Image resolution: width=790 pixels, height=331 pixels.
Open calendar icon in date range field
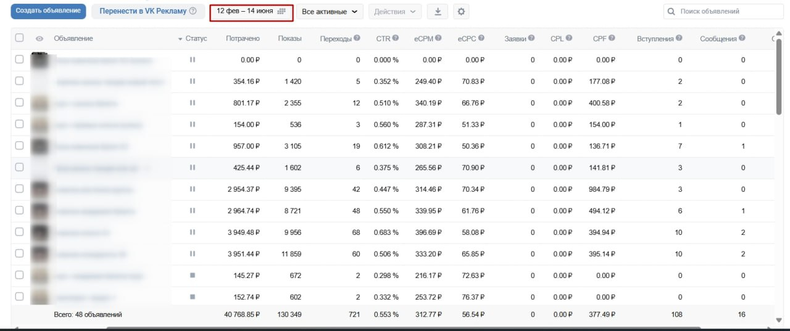click(282, 11)
